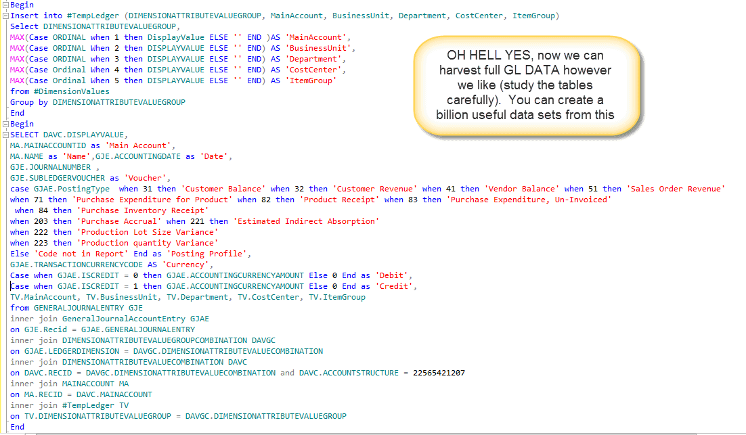Click 'DIMENSIONATTRIBUTEVALUEGROUP,' on the Select line

pos(112,26)
